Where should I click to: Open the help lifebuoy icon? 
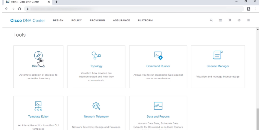tap(239, 20)
